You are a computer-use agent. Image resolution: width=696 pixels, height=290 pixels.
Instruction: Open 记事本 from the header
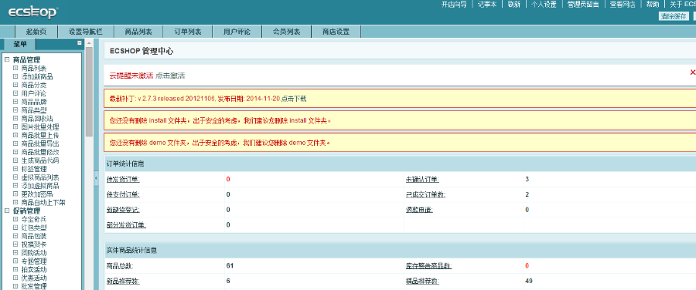click(487, 5)
